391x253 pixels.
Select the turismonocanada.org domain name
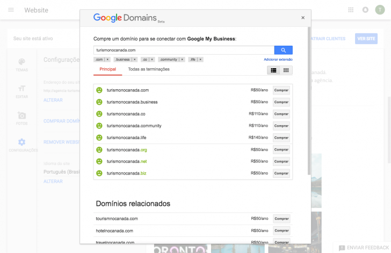tap(127, 150)
